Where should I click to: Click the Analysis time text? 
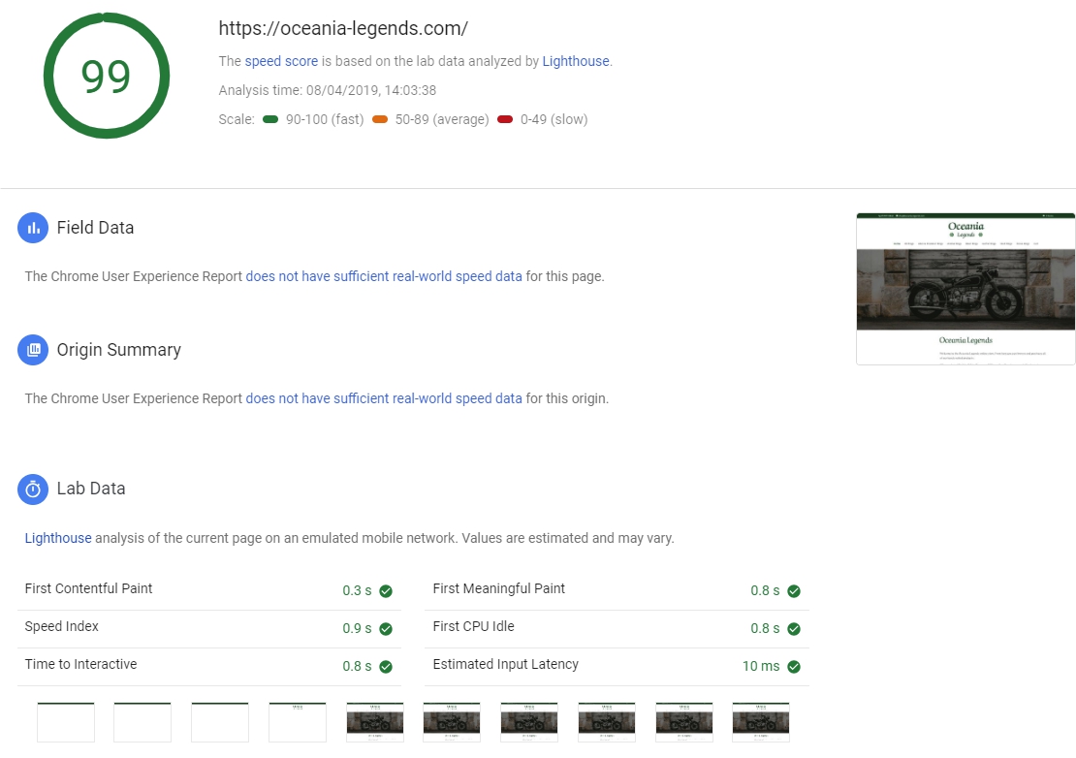click(x=328, y=90)
